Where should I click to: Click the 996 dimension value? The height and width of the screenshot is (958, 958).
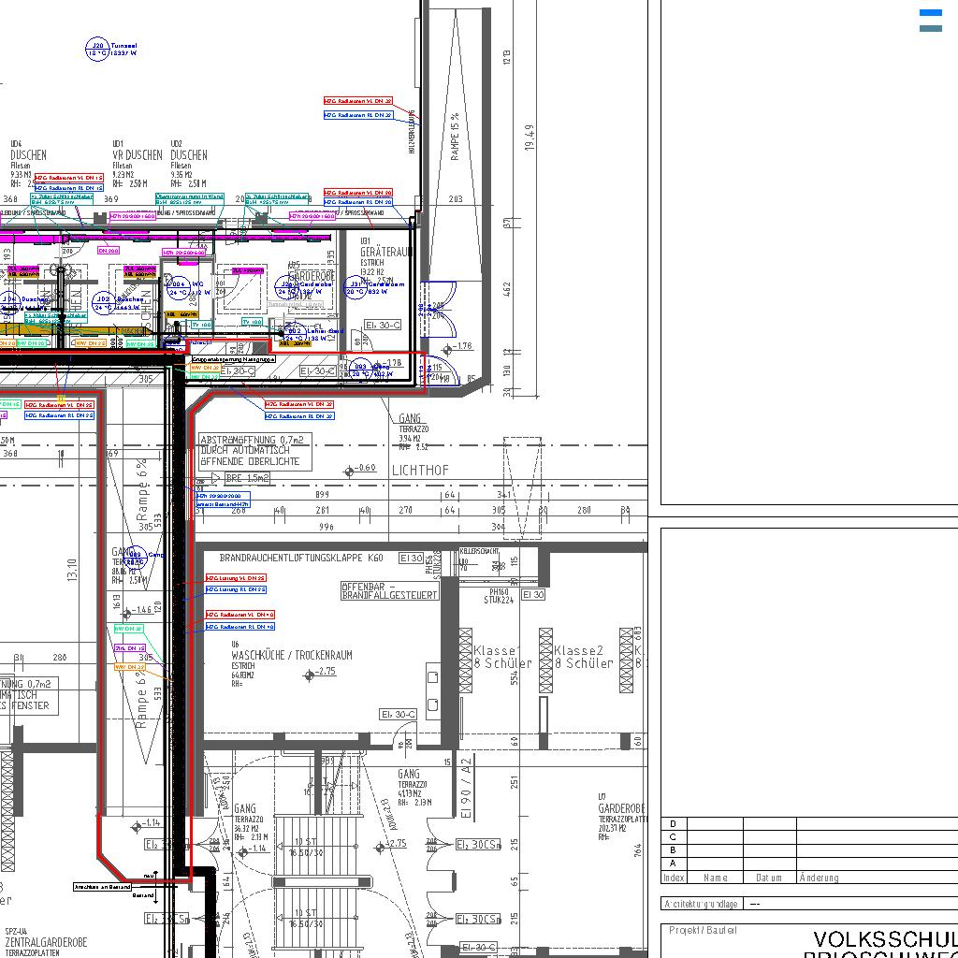327,526
